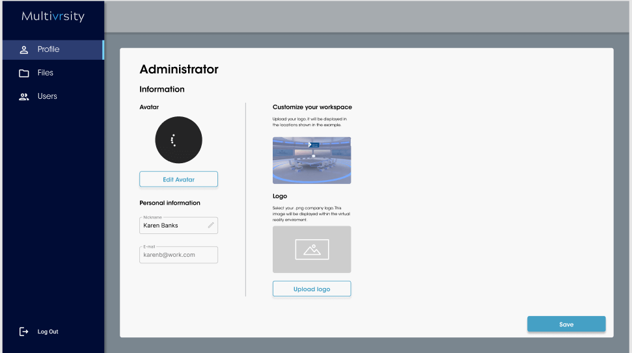Click the Profile person icon in sidebar

[24, 49]
